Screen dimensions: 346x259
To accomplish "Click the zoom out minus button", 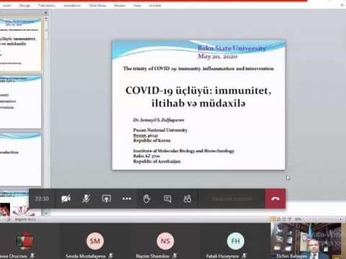I will click(x=306, y=219).
